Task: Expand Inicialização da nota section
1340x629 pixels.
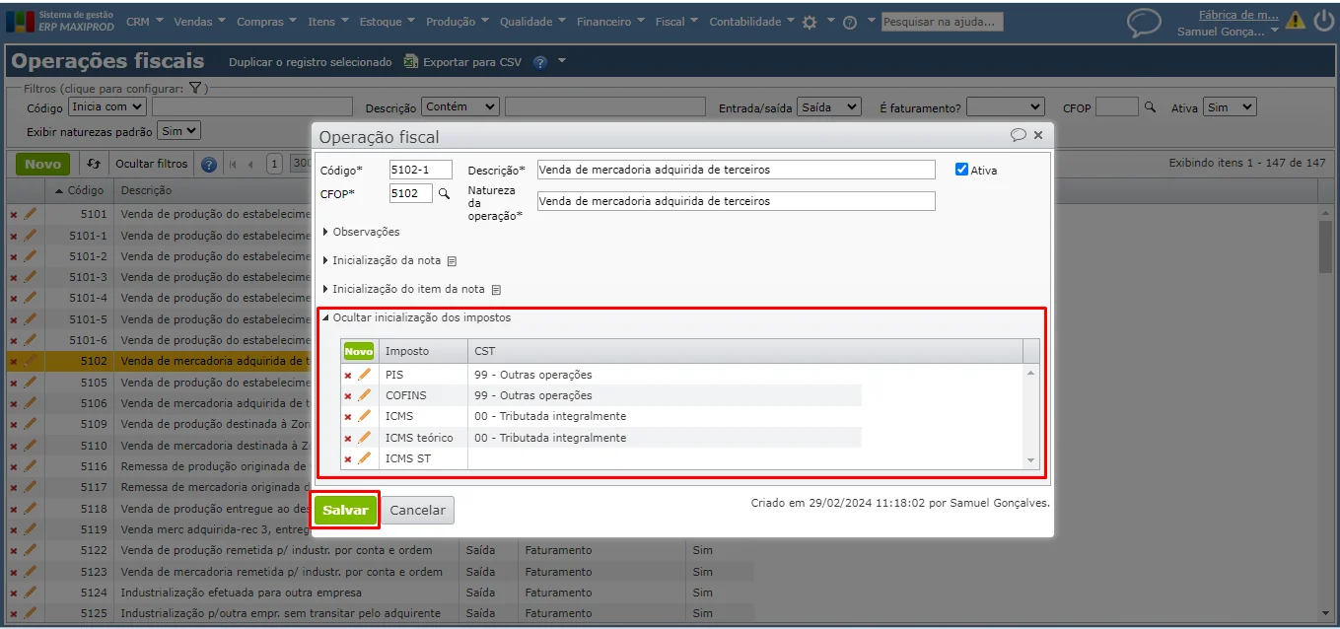Action: 382,261
